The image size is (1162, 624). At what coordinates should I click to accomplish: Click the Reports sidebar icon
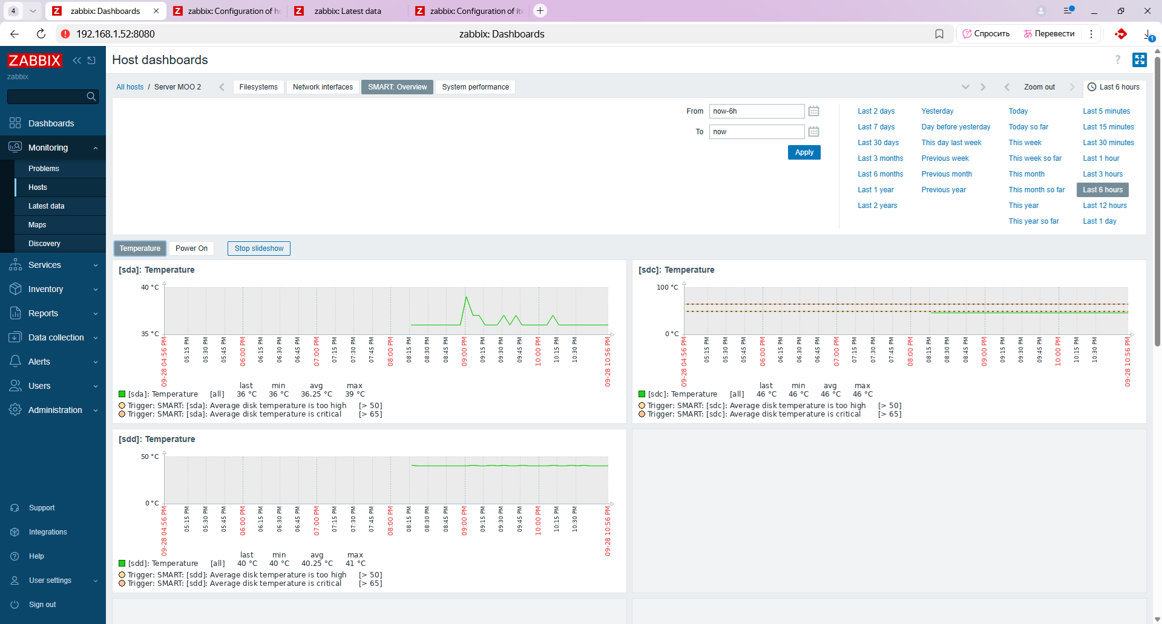click(16, 313)
